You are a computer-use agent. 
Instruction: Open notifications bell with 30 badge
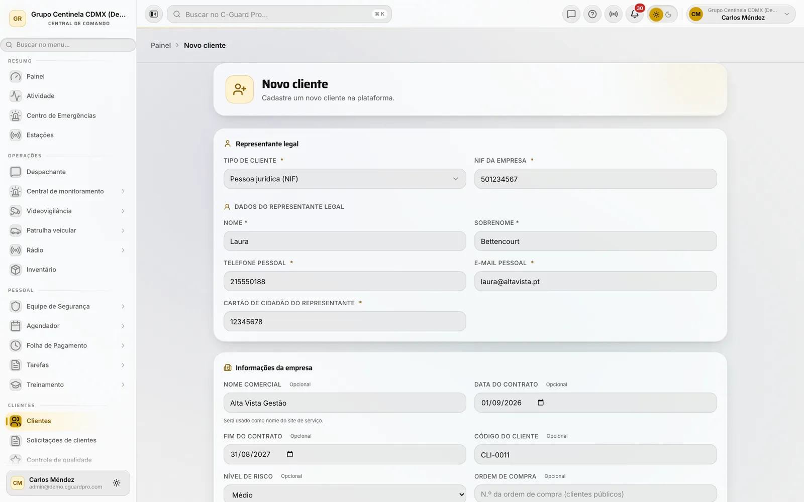click(x=635, y=14)
